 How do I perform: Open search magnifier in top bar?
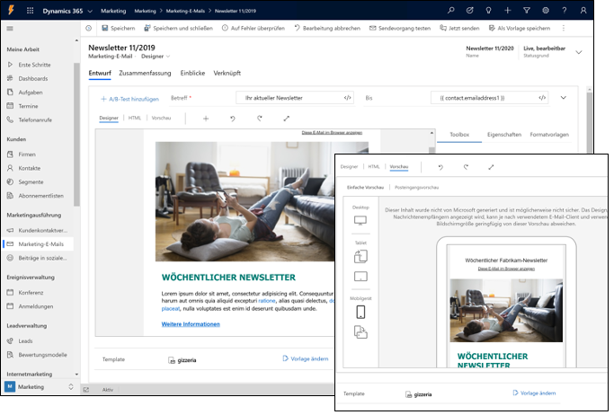[451, 11]
